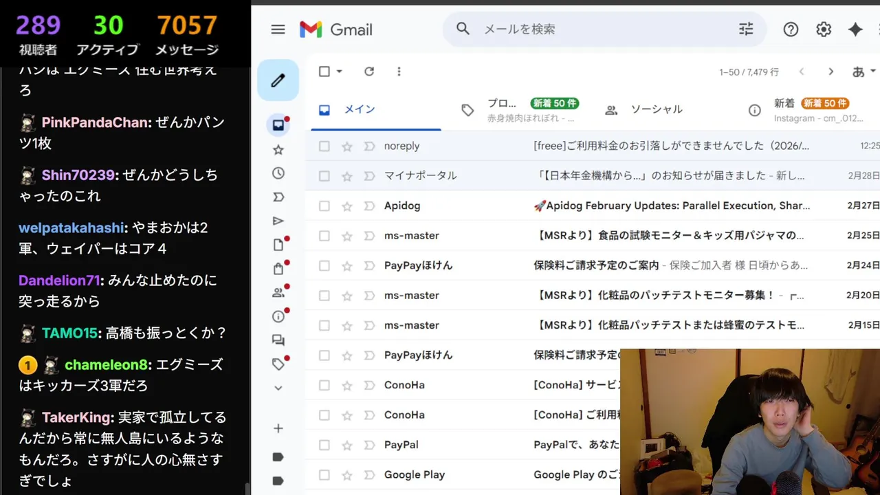Click the メールを検索 search field

[605, 29]
